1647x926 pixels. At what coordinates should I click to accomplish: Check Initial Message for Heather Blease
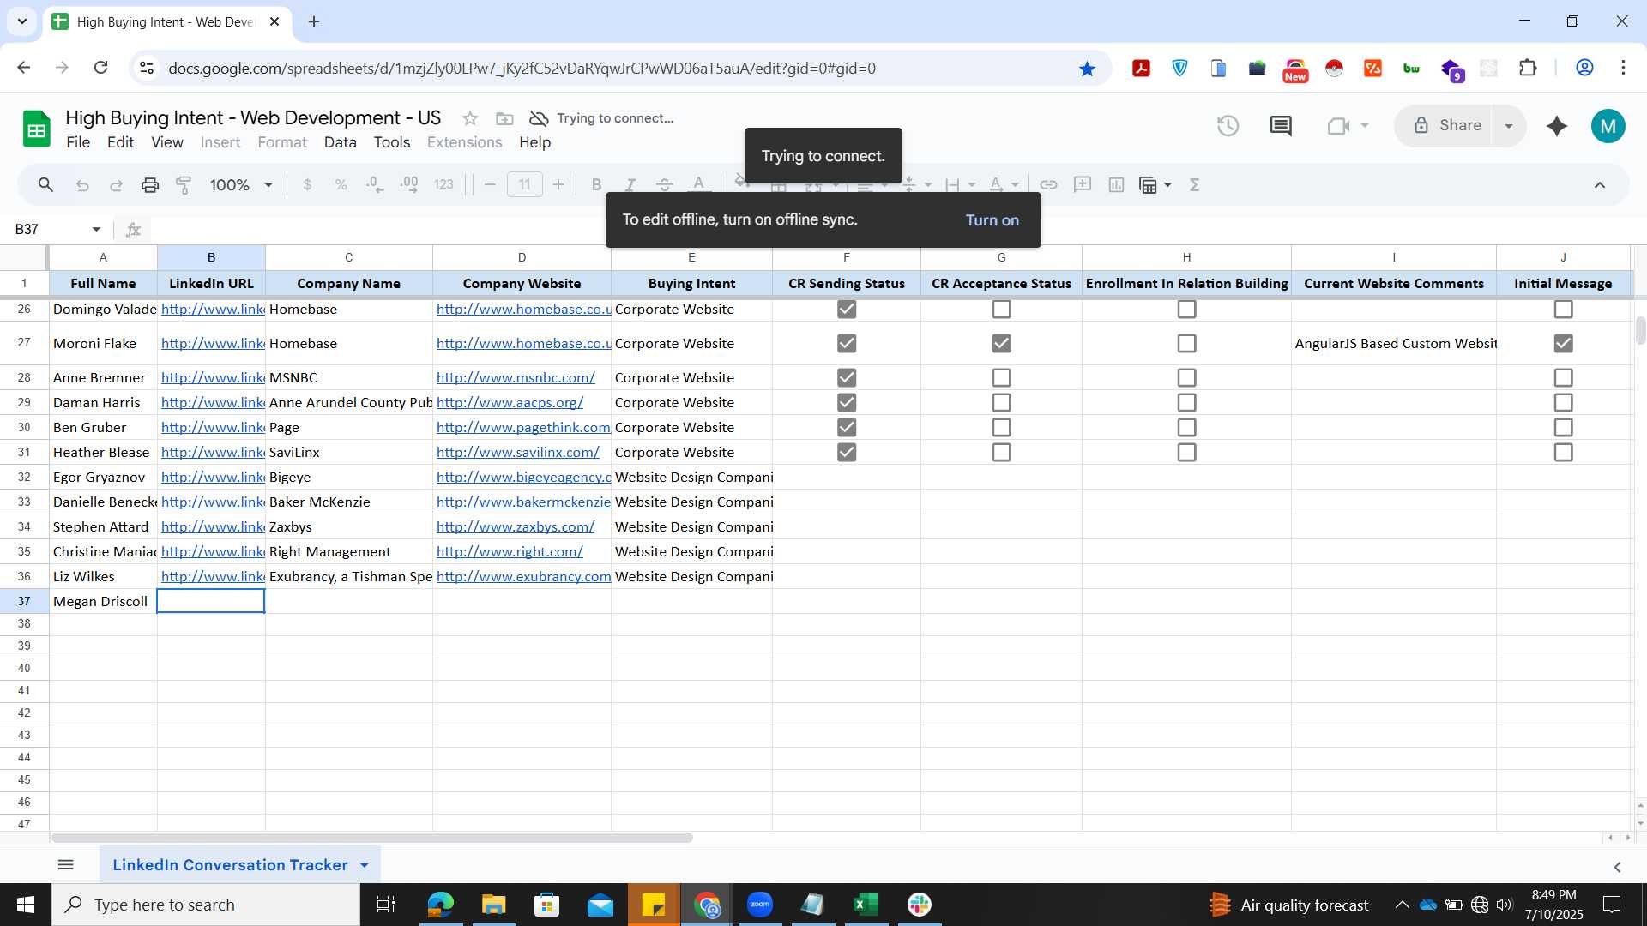coord(1563,453)
